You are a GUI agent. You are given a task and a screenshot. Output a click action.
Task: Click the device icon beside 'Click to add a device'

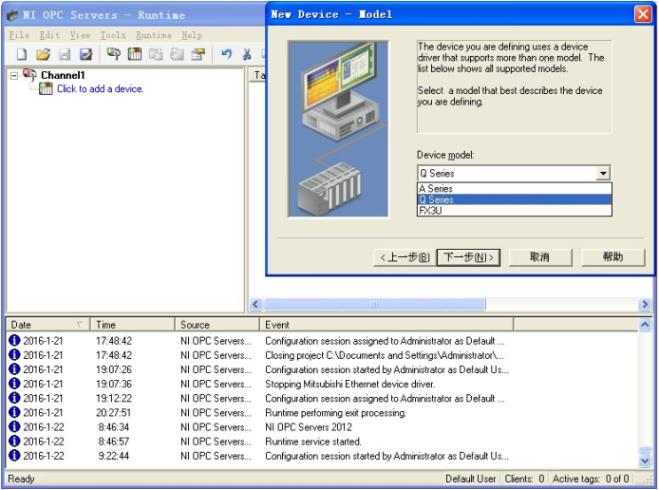(x=46, y=88)
